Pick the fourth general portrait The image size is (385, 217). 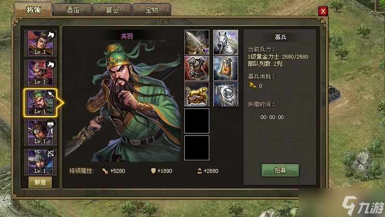coord(40,133)
